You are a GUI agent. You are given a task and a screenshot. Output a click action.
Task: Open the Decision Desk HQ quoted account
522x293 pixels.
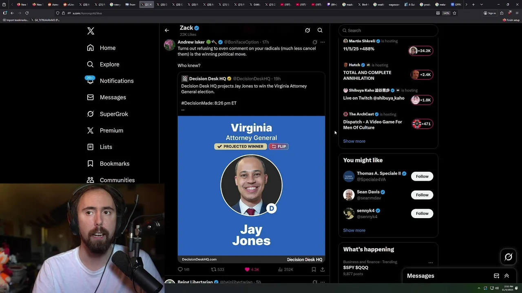(207, 79)
